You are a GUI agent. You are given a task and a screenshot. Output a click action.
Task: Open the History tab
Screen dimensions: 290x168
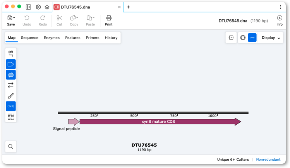click(x=111, y=38)
